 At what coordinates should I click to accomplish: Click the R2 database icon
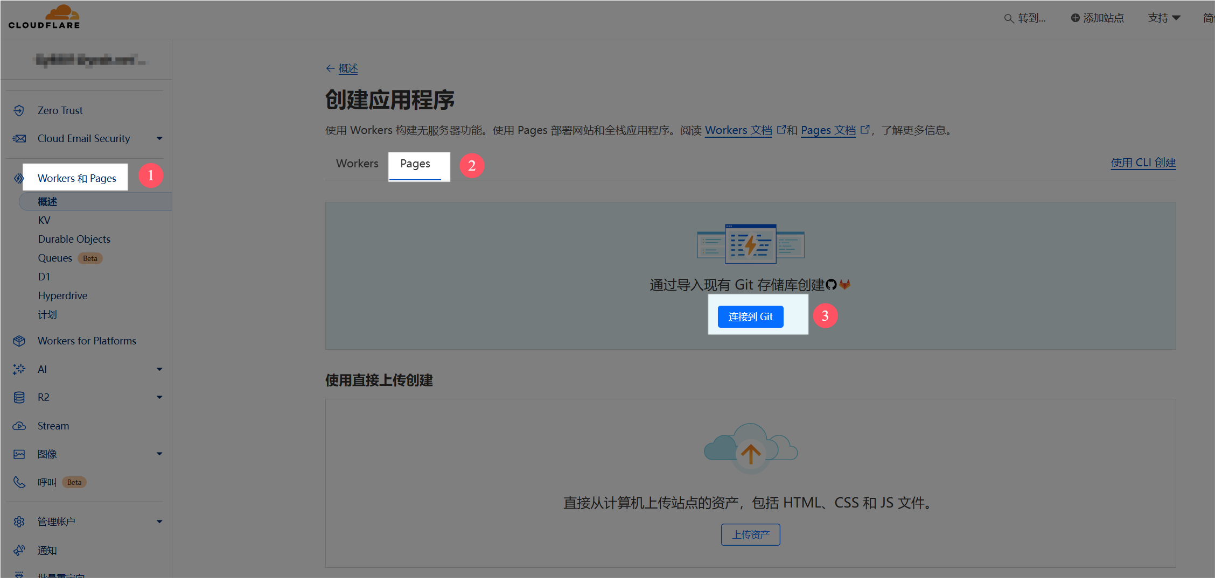tap(19, 397)
